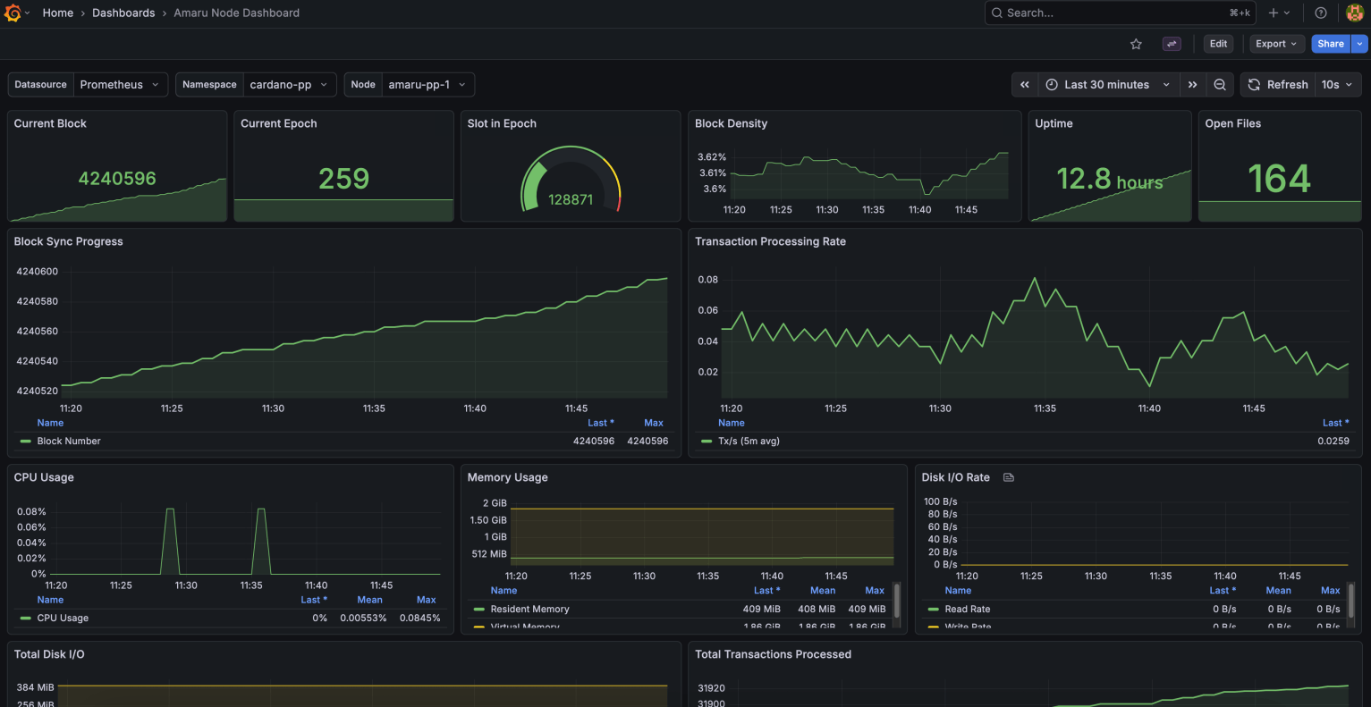Click the Share button
The image size is (1371, 707).
[1331, 44]
